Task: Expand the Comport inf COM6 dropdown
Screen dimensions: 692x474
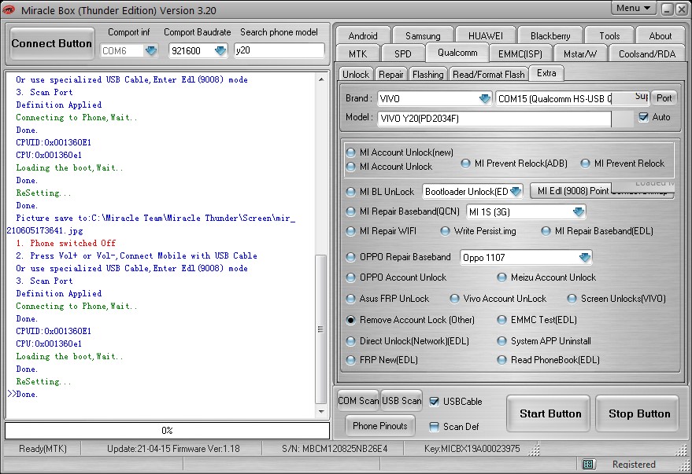Action: pyautogui.click(x=151, y=50)
